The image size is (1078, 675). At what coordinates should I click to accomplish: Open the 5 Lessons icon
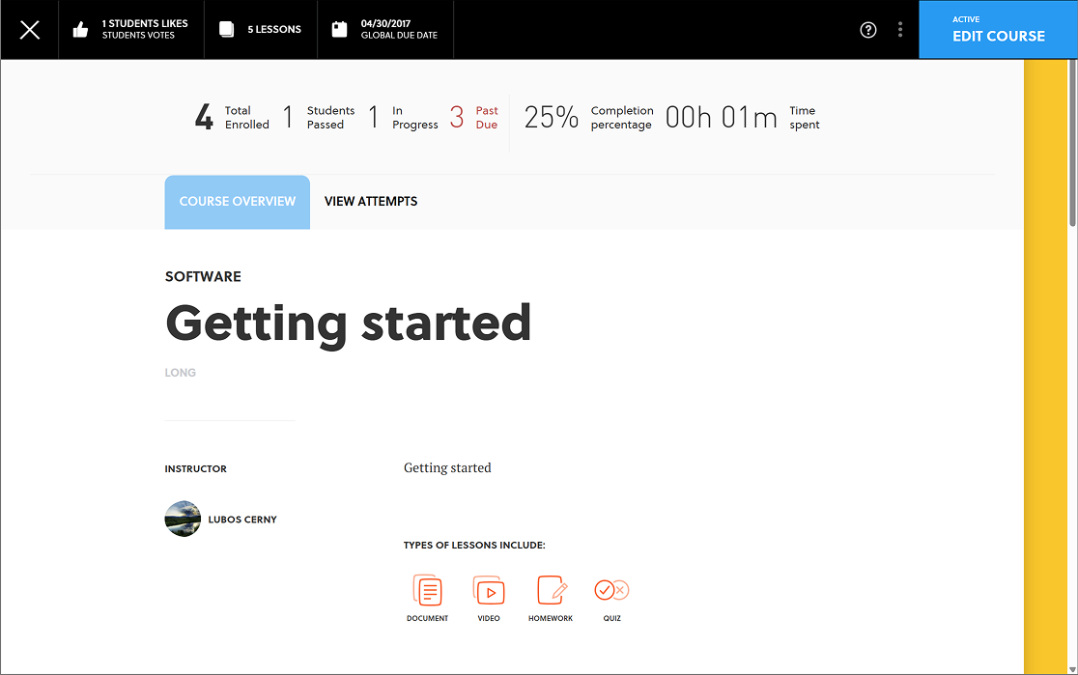[x=226, y=29]
